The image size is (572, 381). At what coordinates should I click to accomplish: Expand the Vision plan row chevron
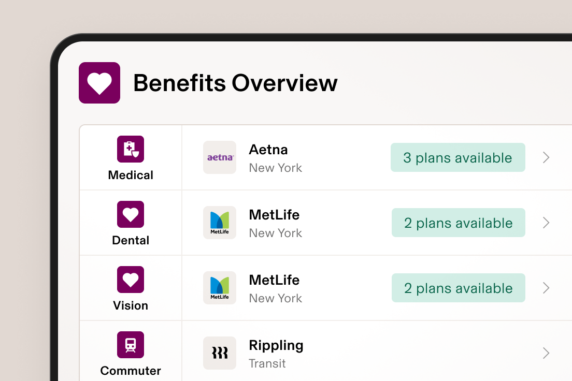click(x=546, y=288)
